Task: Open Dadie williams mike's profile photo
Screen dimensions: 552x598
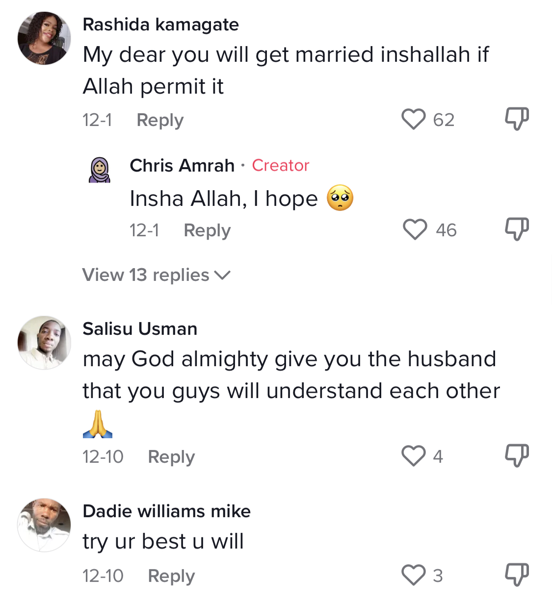Action: [44, 525]
